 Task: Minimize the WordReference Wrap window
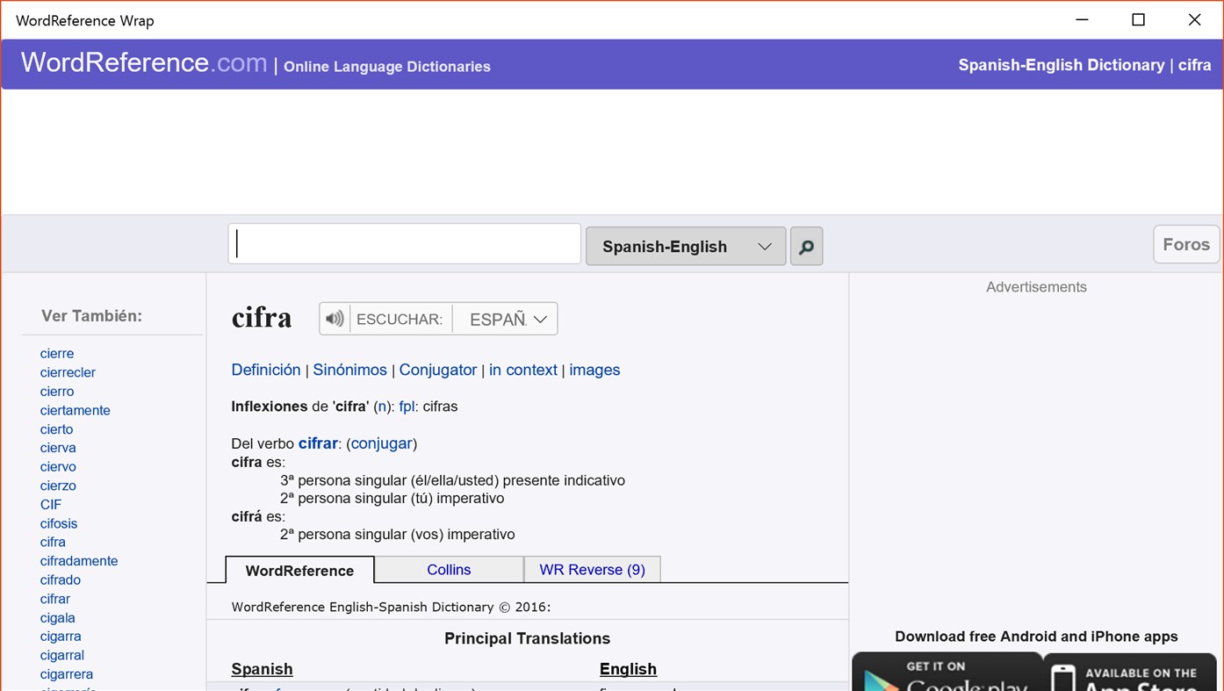(x=1082, y=19)
